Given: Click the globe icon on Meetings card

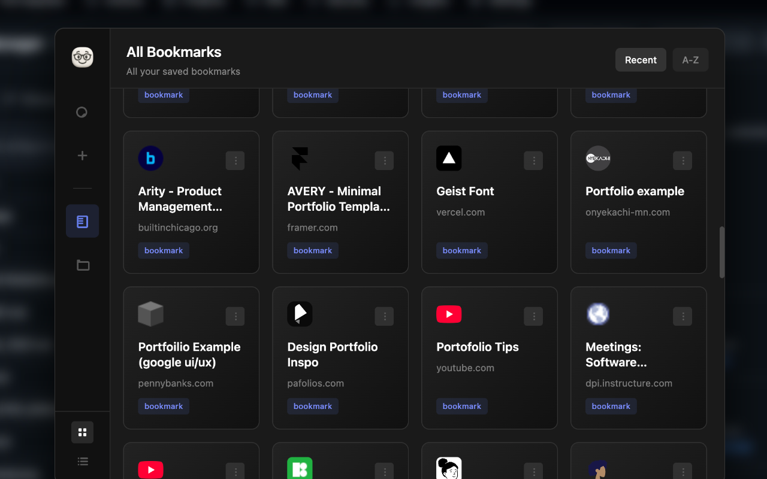Looking at the screenshot, I should (x=598, y=314).
